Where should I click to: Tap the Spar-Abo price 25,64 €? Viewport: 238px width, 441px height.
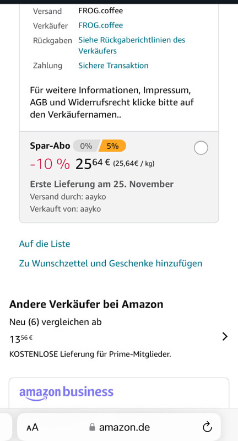pyautogui.click(x=93, y=164)
